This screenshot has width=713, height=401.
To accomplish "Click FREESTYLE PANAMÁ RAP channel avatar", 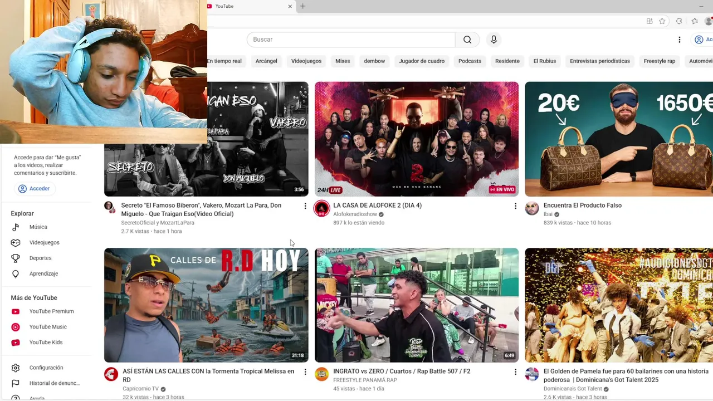I will click(x=322, y=374).
